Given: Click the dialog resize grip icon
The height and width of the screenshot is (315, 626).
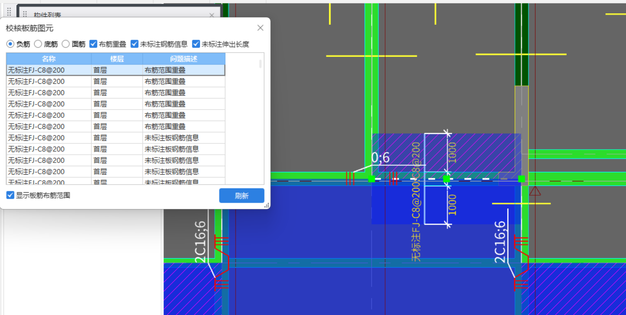Looking at the screenshot, I should click(267, 205).
